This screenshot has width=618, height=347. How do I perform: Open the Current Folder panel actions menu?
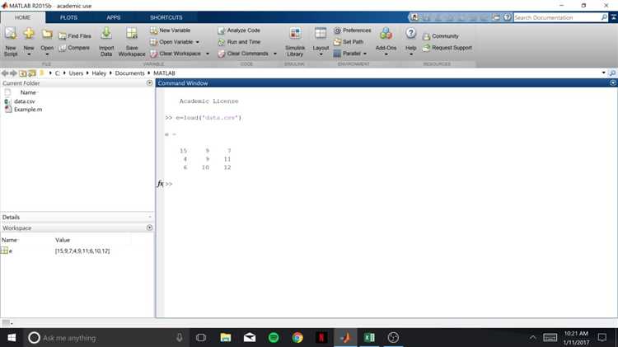pyautogui.click(x=149, y=83)
